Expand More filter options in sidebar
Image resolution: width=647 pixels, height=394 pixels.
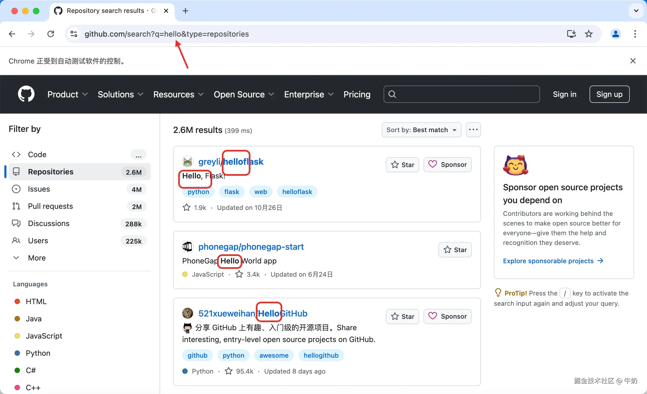37,258
